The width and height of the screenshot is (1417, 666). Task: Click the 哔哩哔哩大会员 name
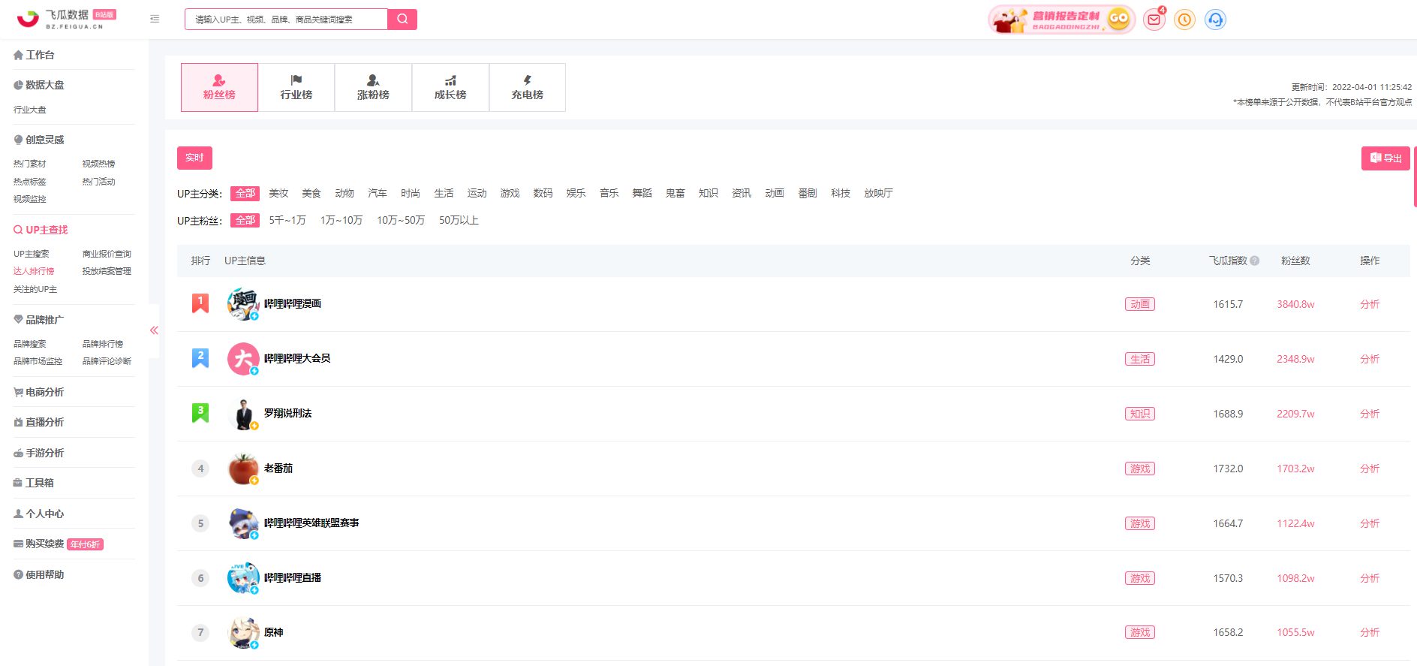coord(297,358)
